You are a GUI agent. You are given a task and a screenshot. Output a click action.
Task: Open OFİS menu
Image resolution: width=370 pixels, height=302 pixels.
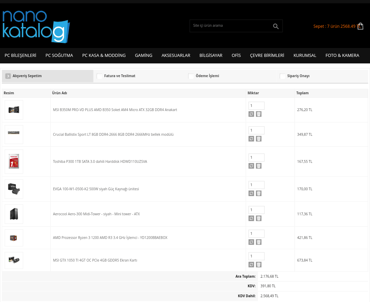[236, 56]
